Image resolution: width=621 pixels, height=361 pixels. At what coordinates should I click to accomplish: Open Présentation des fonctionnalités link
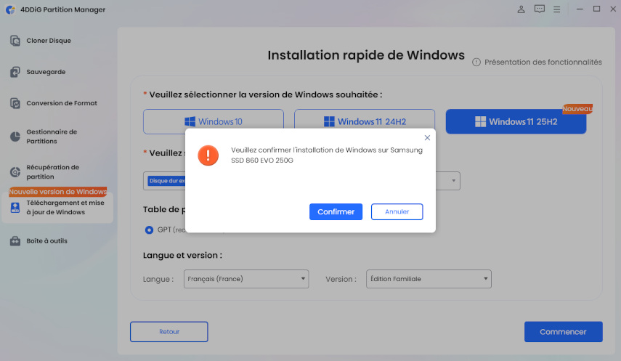tap(543, 62)
